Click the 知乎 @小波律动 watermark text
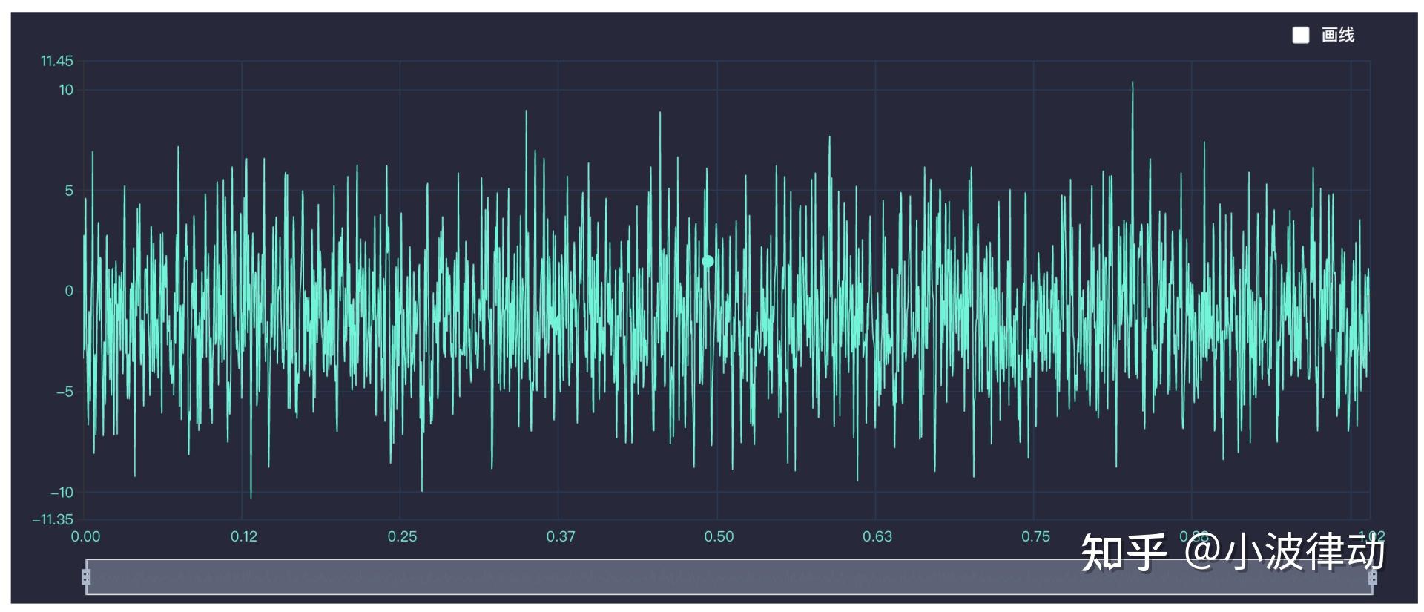 tap(1233, 553)
